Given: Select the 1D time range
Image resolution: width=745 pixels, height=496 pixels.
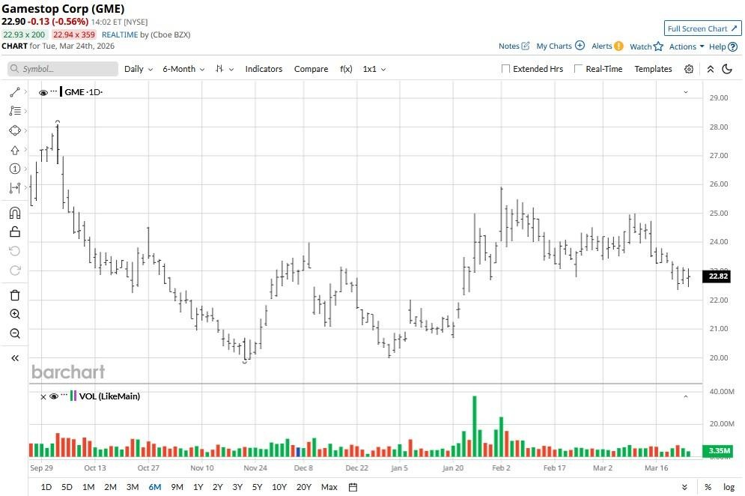Looking at the screenshot, I should pos(46,487).
